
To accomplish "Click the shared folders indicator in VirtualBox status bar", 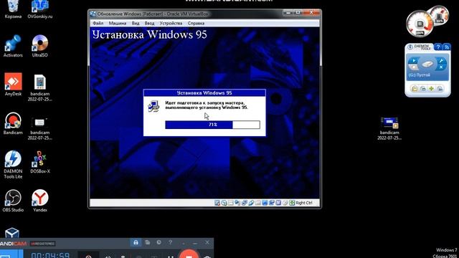I will pos(257,203).
